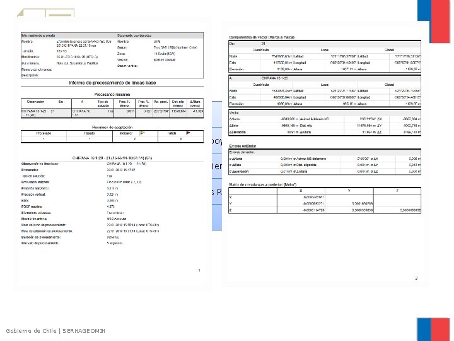The height and width of the screenshot is (341, 454).
Task: Click the 'Errores estándar' heading
Action: tap(243, 146)
